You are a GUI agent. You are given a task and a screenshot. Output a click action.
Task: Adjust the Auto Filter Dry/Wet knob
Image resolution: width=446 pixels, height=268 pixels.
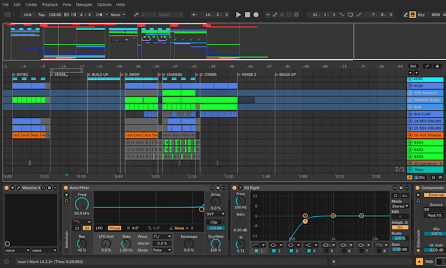215,243
